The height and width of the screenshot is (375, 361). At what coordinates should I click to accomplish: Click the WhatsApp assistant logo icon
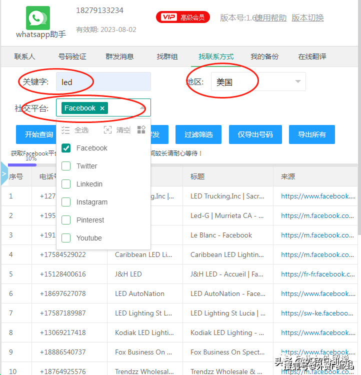point(38,18)
